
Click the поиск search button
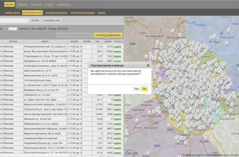click(x=35, y=20)
